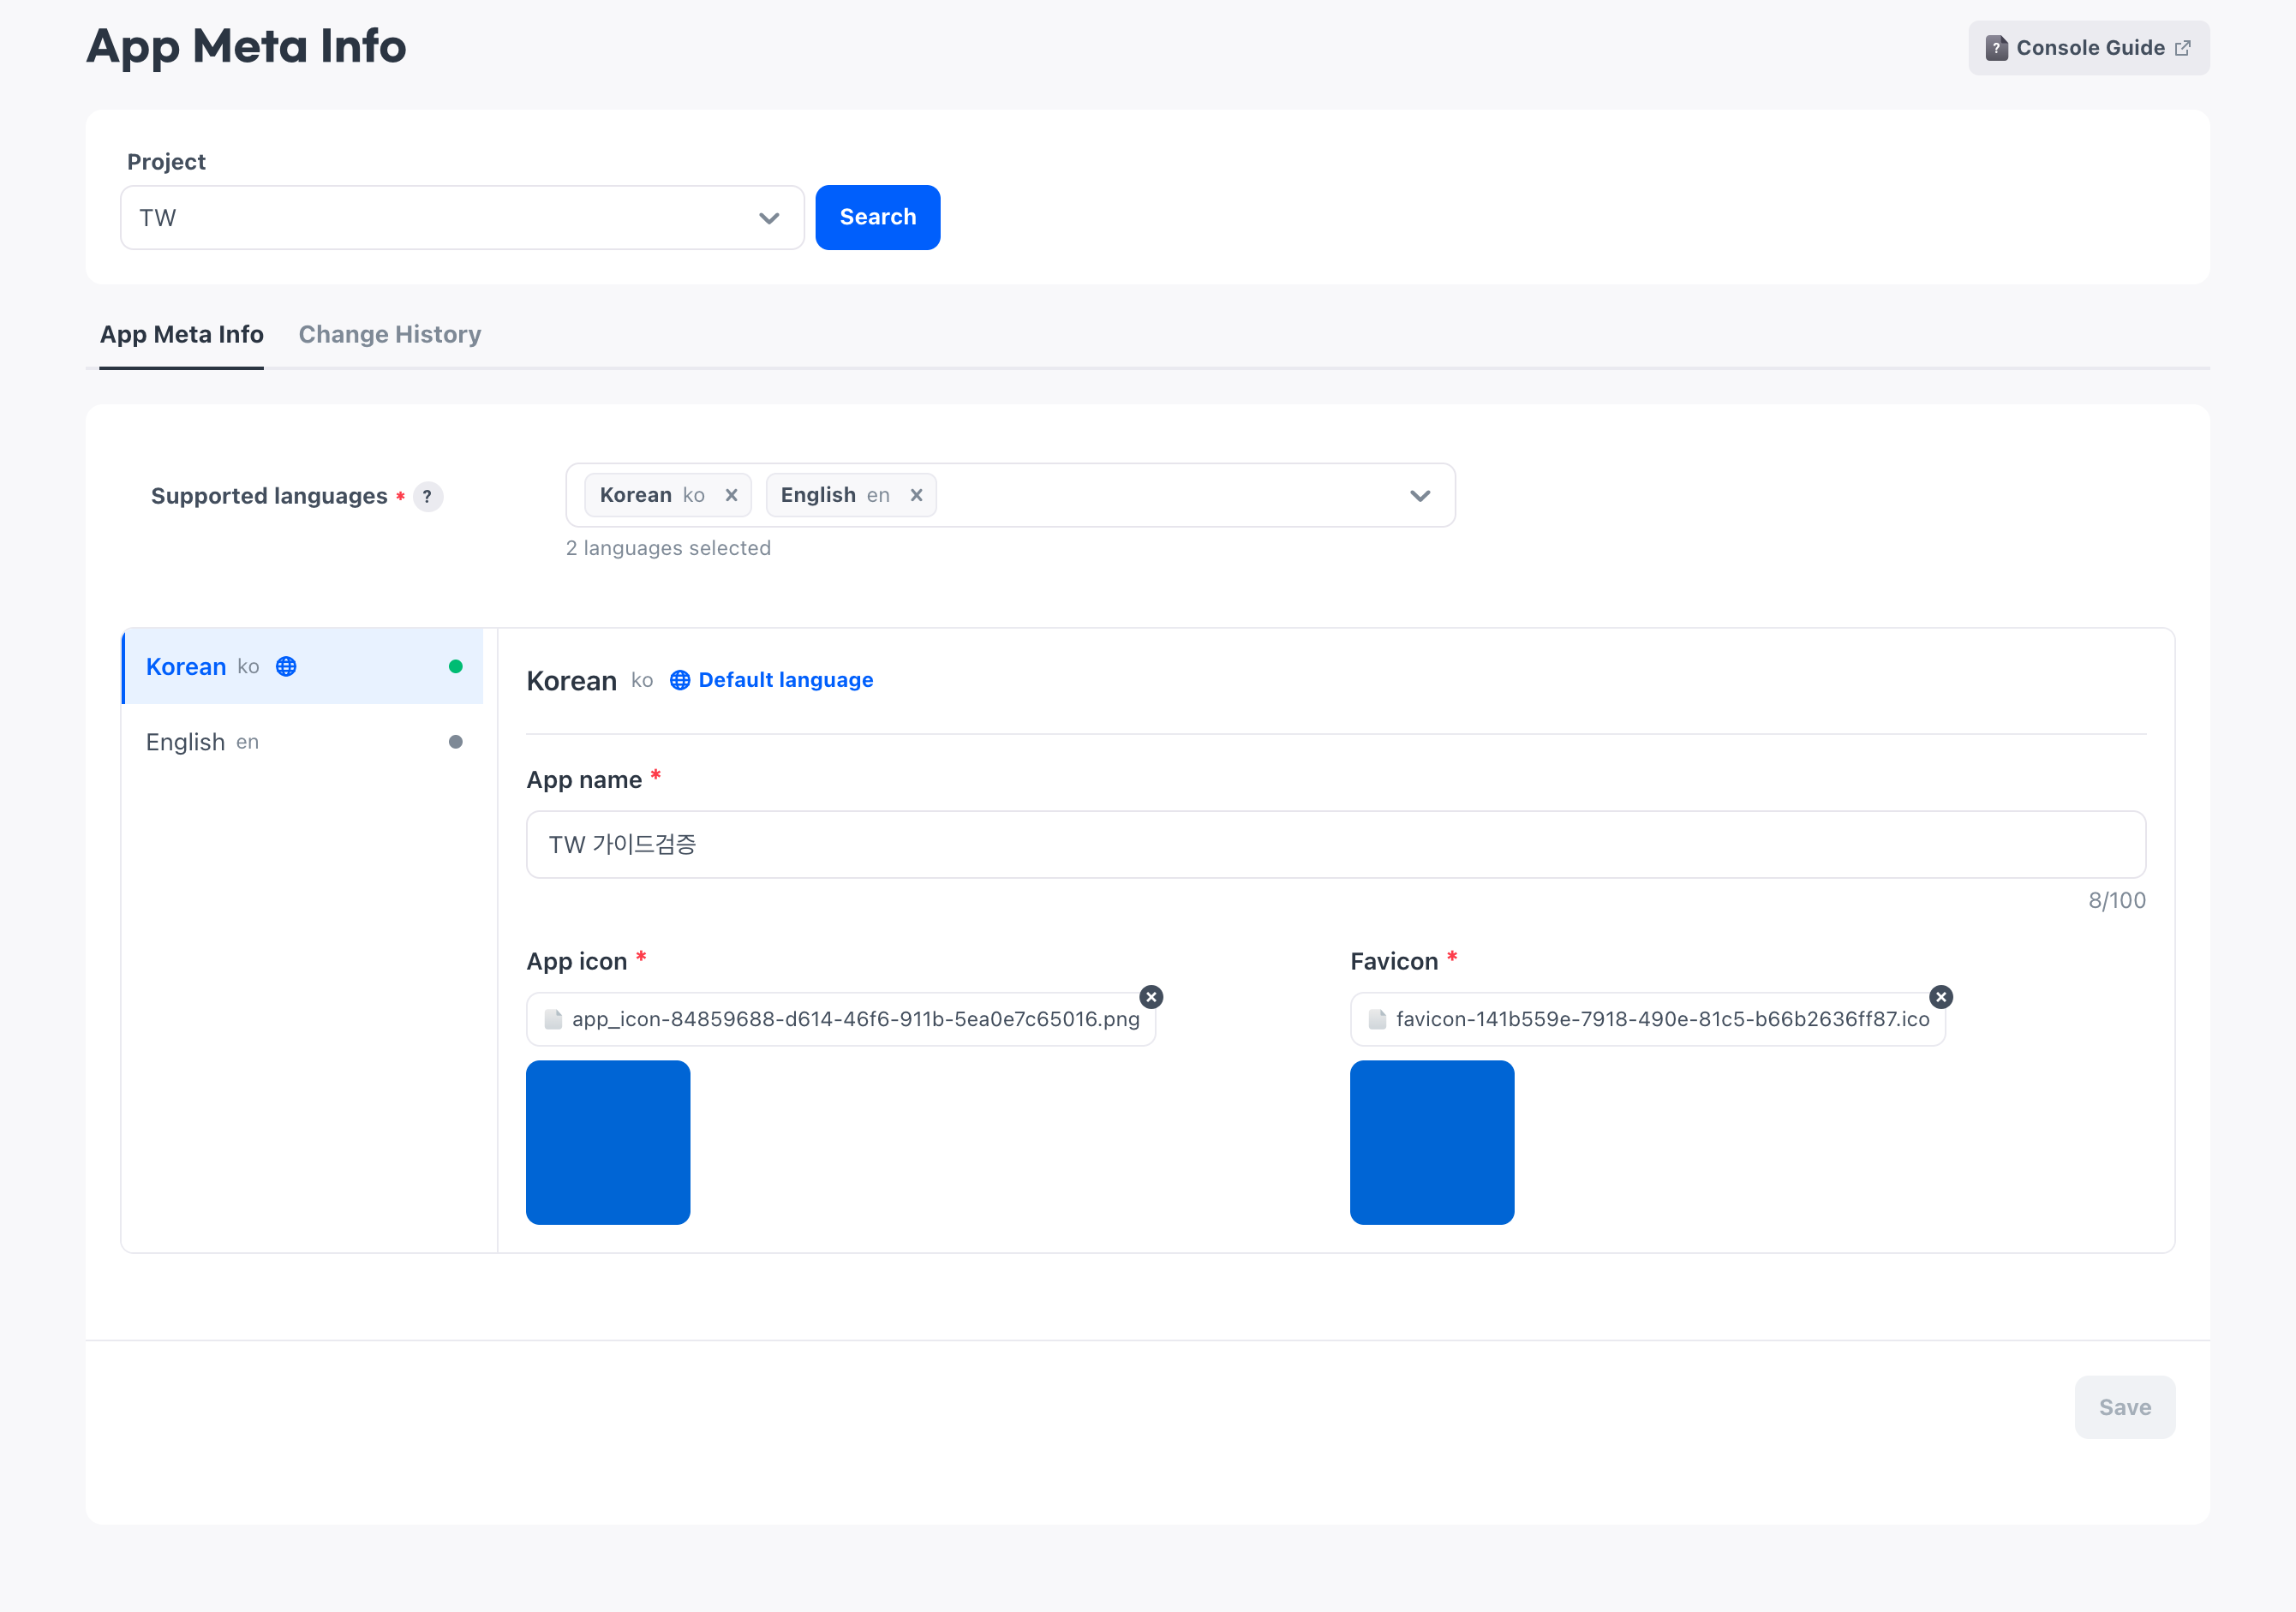Click the Save button

point(2124,1407)
